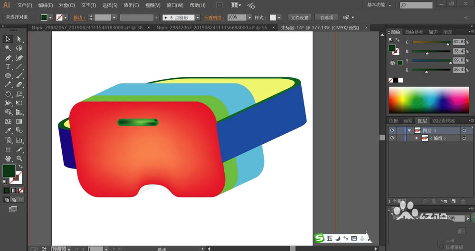Open the 对象(O) menu

(x=67, y=5)
